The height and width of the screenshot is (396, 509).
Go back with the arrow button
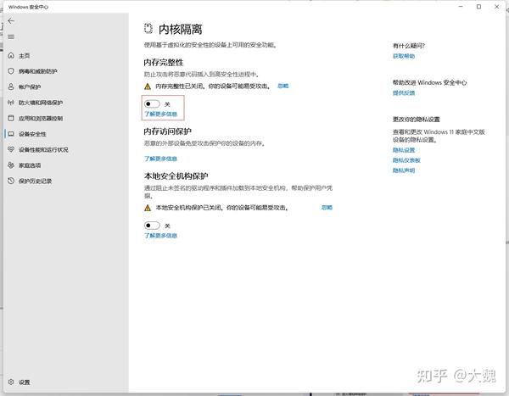[x=11, y=21]
